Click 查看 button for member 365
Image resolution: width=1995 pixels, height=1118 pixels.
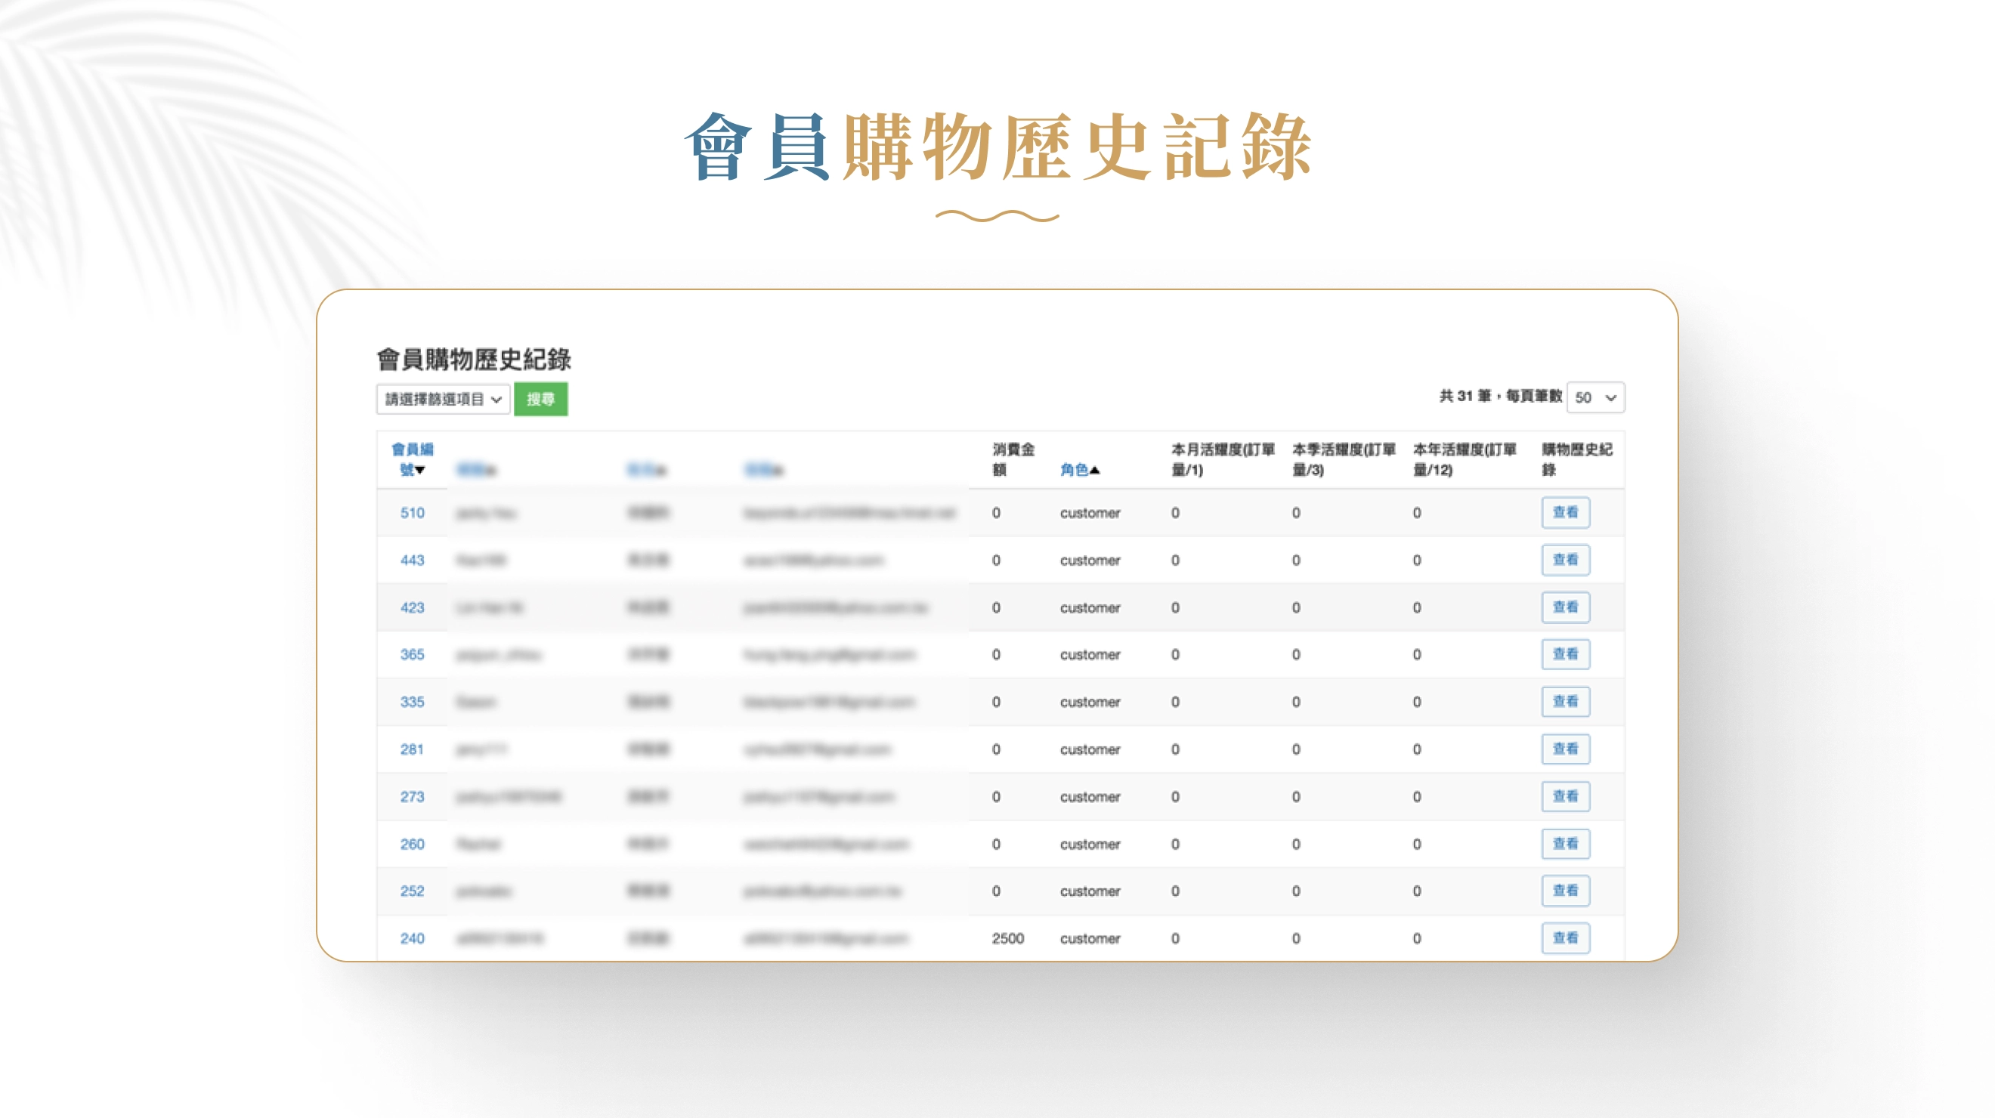[x=1565, y=654]
